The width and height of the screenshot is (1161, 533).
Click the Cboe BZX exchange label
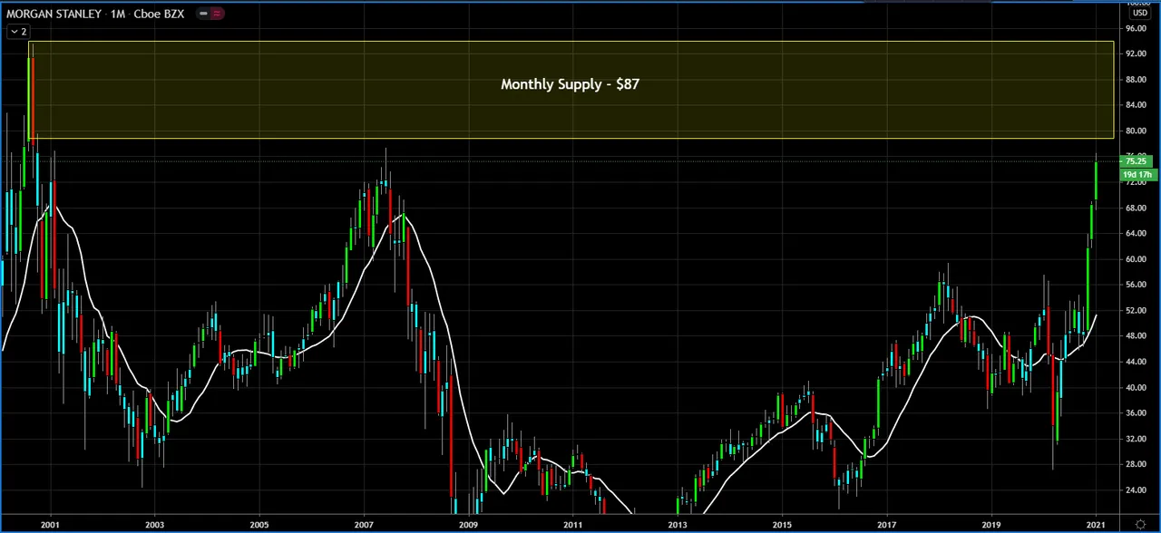[x=161, y=14]
